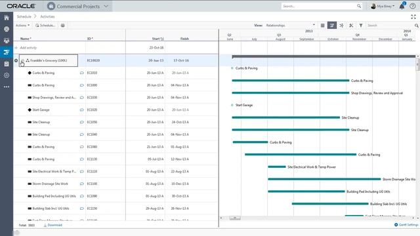Click the activities search magnifier icon
This screenshot has width=420, height=236.
click(x=417, y=26)
